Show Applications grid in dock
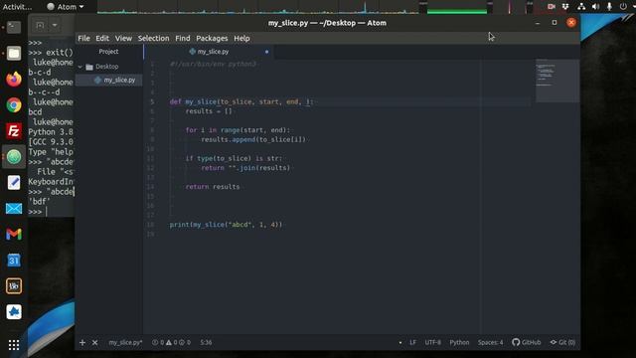Image resolution: width=636 pixels, height=358 pixels. [x=14, y=345]
